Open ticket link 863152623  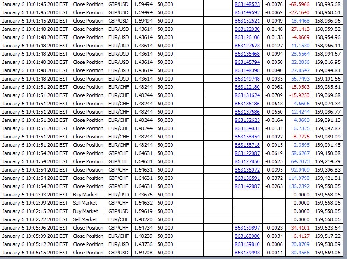(247, 120)
